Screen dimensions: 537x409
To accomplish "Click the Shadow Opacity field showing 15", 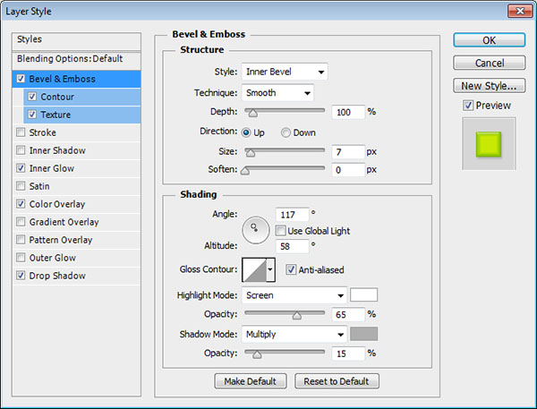I will pyautogui.click(x=348, y=354).
